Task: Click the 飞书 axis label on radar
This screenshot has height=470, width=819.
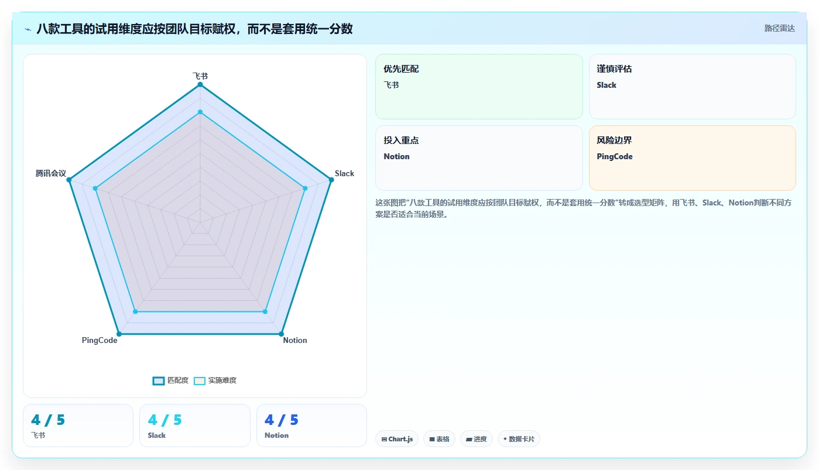Action: point(200,76)
